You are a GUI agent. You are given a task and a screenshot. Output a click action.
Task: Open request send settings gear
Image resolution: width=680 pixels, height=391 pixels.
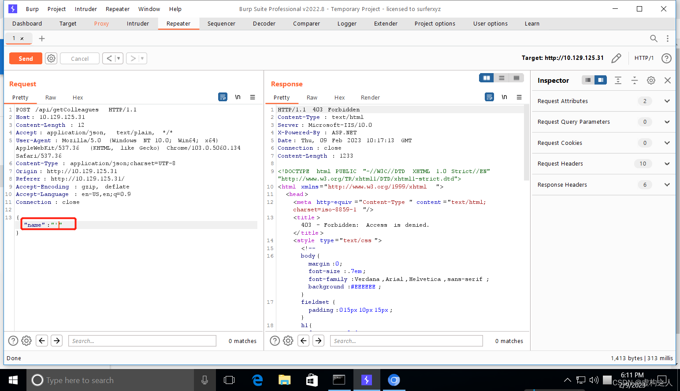click(51, 59)
